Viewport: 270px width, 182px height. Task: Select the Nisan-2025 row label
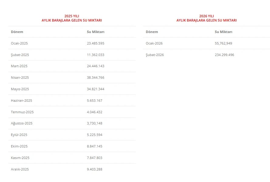tap(20, 78)
